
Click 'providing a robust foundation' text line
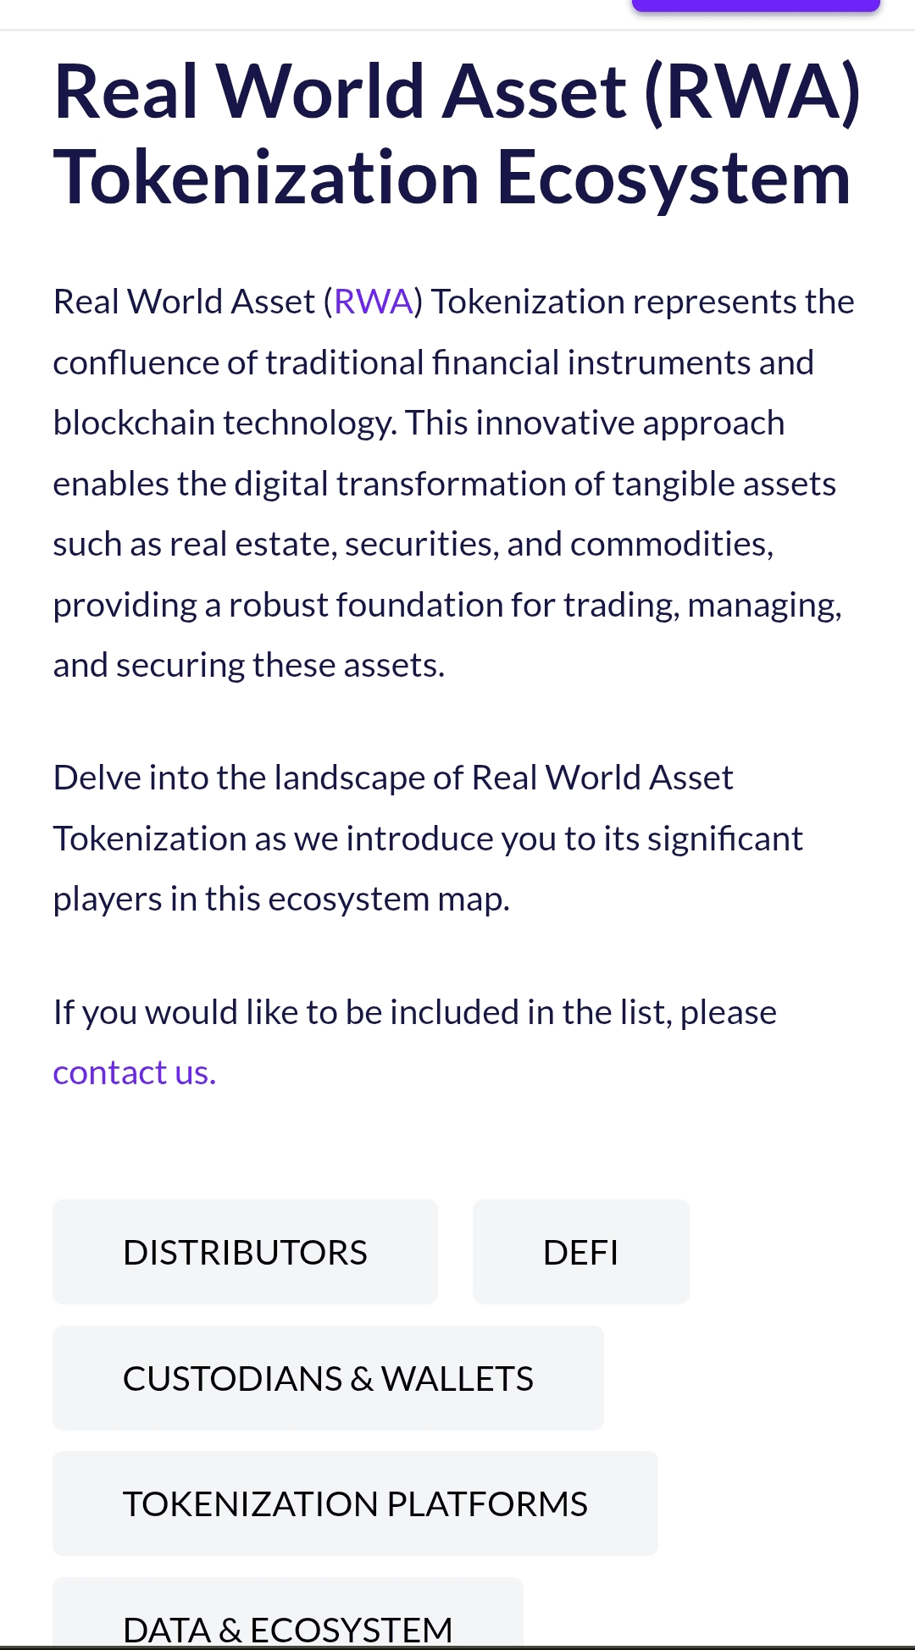pos(447,606)
